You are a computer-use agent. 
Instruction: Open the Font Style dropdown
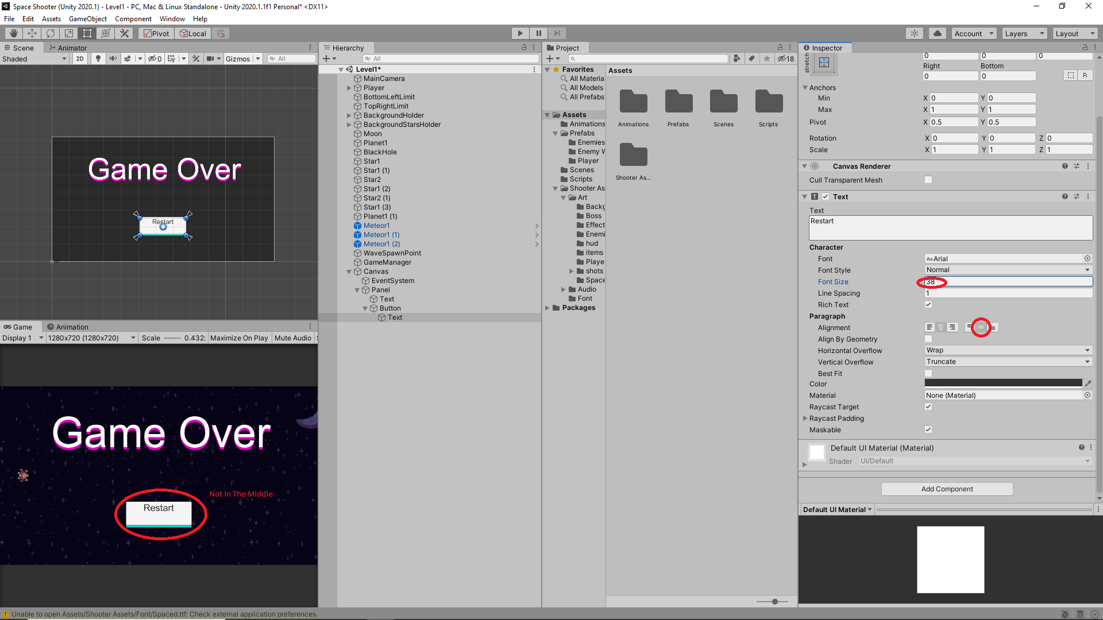1008,270
